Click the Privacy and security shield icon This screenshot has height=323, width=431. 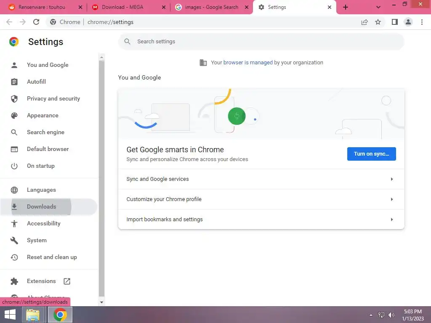[x=14, y=98]
